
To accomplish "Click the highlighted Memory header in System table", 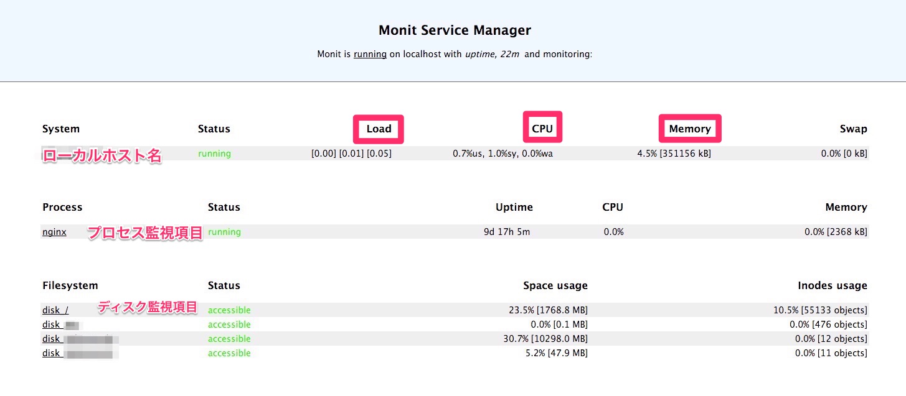I will pyautogui.click(x=689, y=129).
